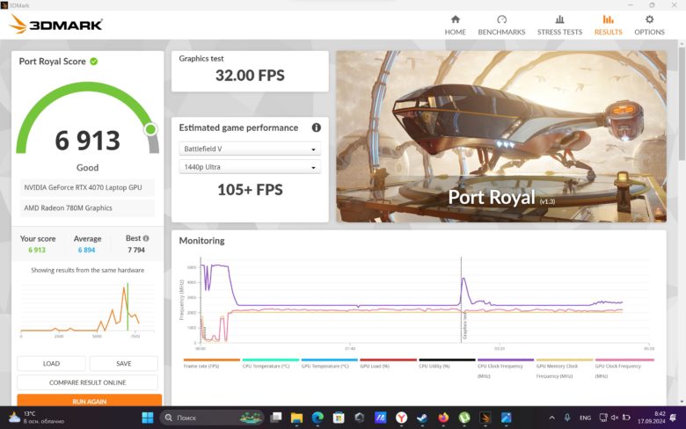Click the Port Royal benchmark image
This screenshot has height=429, width=686.
coord(501,136)
